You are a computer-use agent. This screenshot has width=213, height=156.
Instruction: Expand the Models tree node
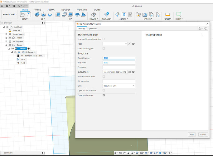(x=6, y=38)
